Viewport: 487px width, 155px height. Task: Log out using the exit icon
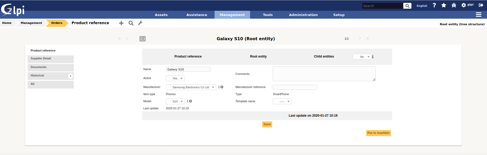[x=481, y=5]
